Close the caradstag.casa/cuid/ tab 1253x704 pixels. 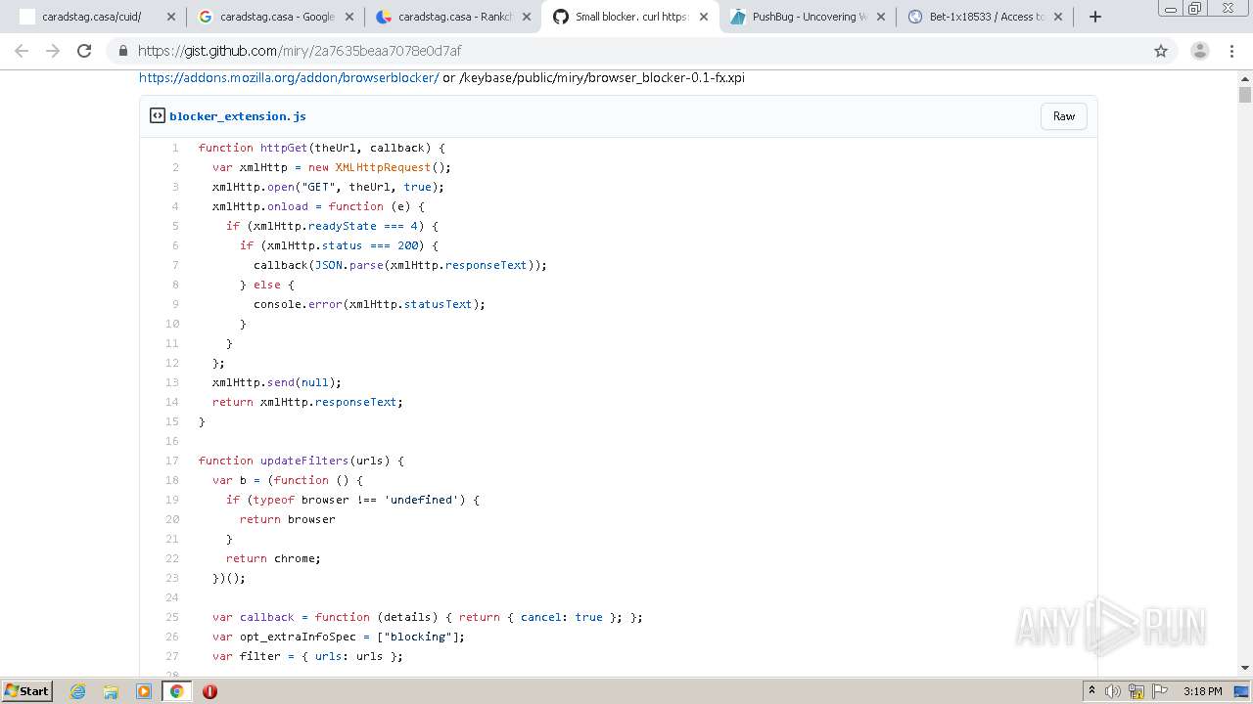click(170, 17)
